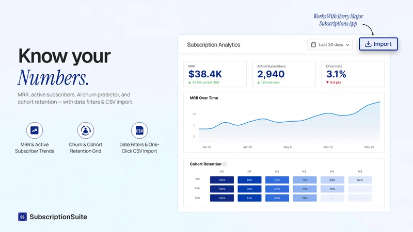The image size is (413, 232).
Task: Click the 'Subscription Analytics' title
Action: point(214,45)
